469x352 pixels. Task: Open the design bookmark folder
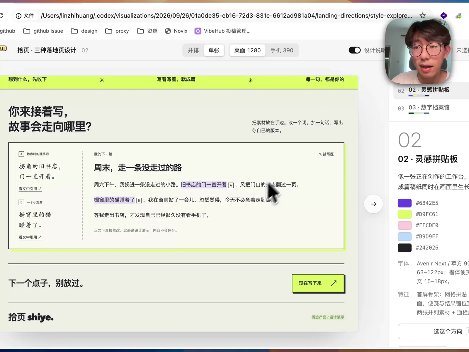point(84,31)
